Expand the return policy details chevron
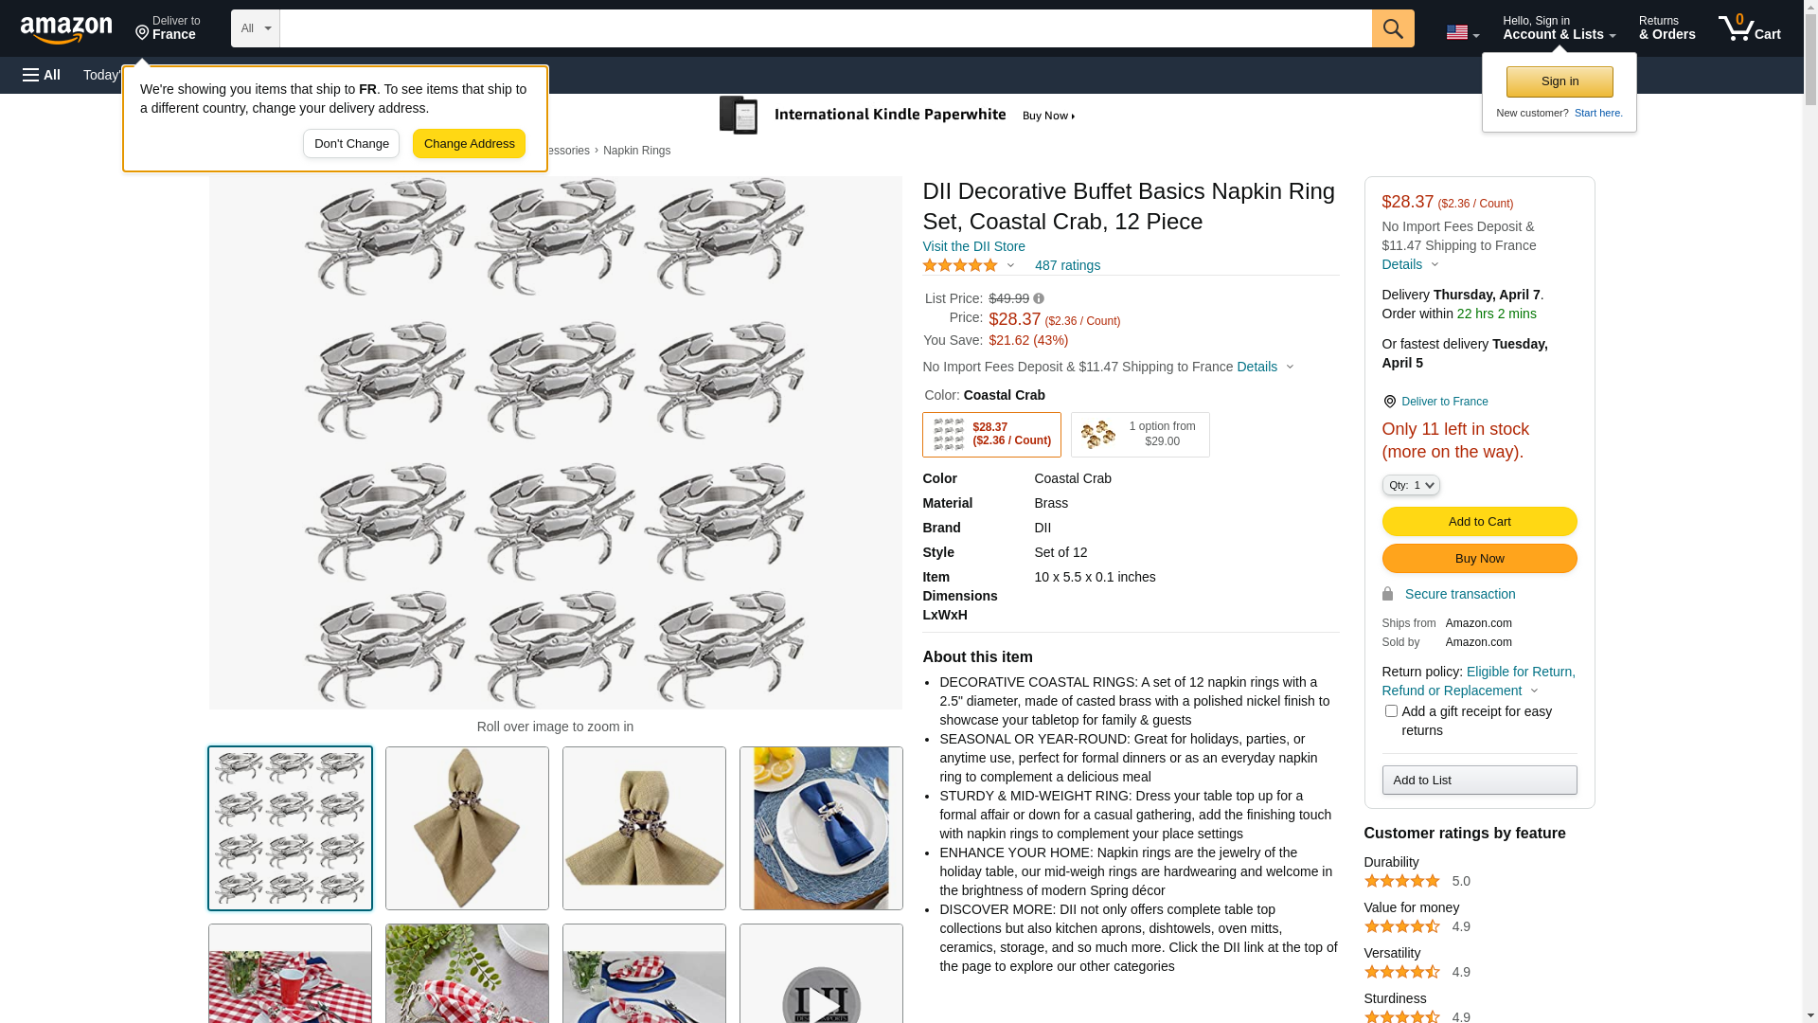The width and height of the screenshot is (1818, 1023). pos(1535,691)
